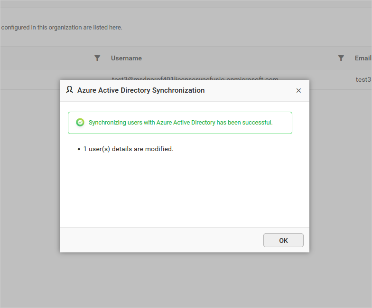372x308 pixels.
Task: Open the filter left of Username column
Action: (x=97, y=58)
